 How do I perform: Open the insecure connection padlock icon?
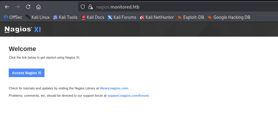pyautogui.click(x=91, y=7)
